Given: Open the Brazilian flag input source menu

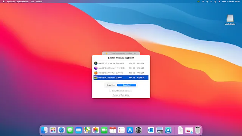Looking at the screenshot, I should click(199, 2).
